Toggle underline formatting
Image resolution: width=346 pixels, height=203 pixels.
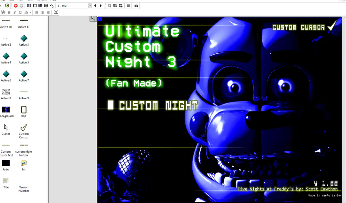[x=20, y=13]
